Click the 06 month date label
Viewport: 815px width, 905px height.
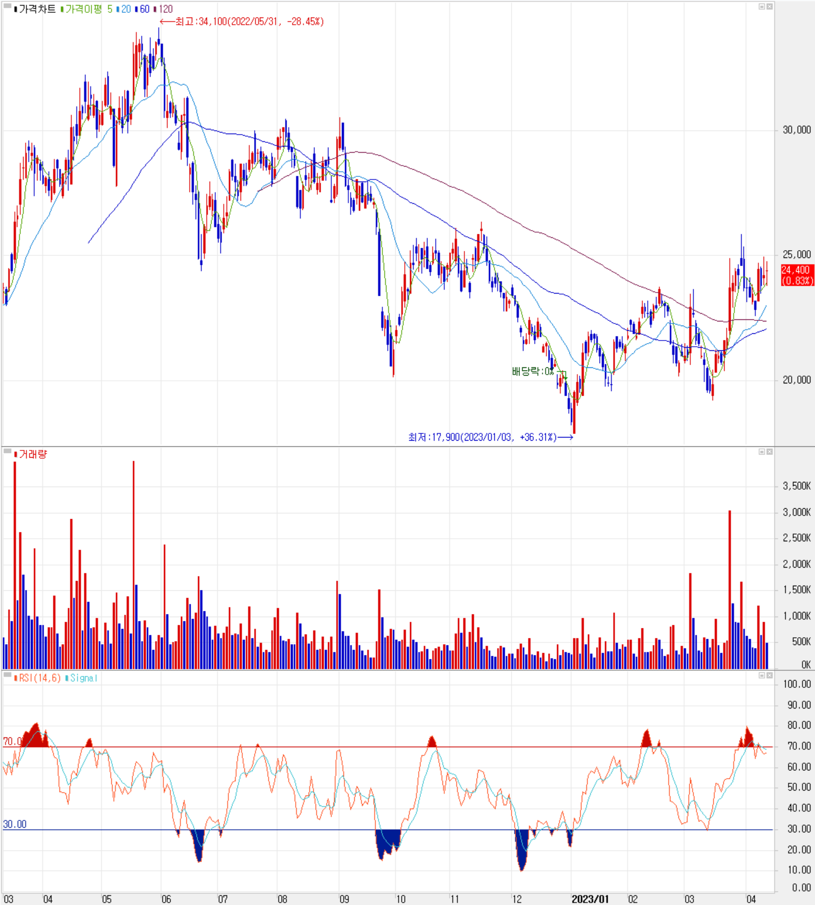pos(166,899)
